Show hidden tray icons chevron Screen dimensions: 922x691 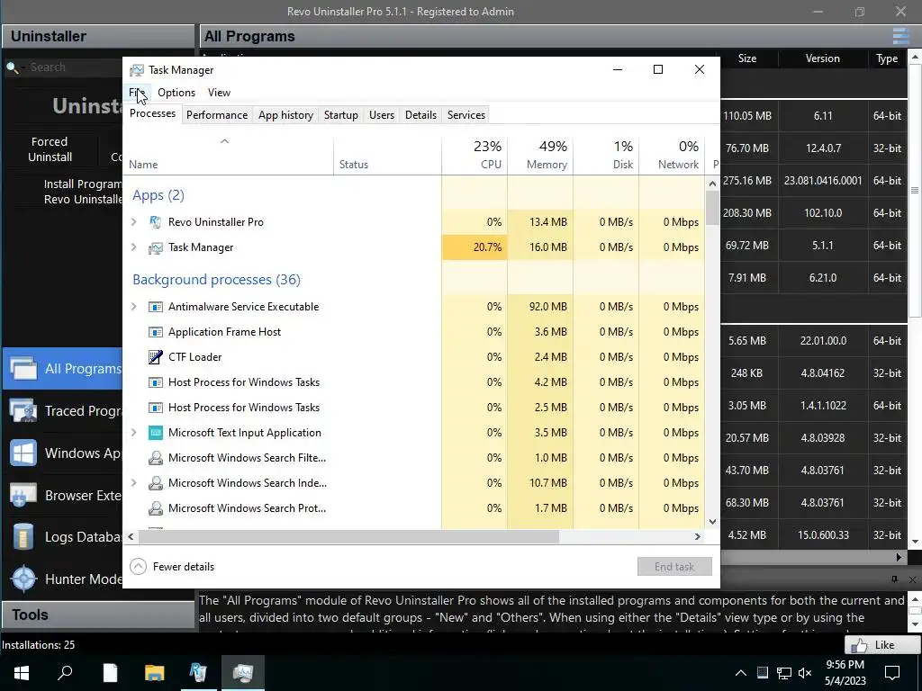[x=741, y=673]
